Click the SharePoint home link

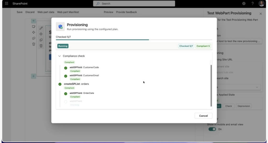pyautogui.click(x=20, y=4)
